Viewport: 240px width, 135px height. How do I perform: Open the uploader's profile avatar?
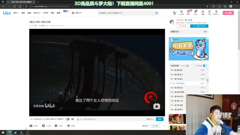pos(172,22)
